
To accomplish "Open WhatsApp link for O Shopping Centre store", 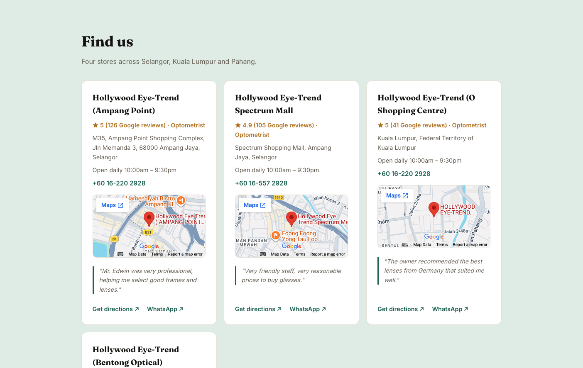I will tap(450, 309).
